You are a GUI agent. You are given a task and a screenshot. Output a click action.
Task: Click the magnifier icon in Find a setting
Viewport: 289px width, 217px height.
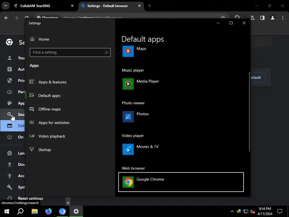(106, 52)
